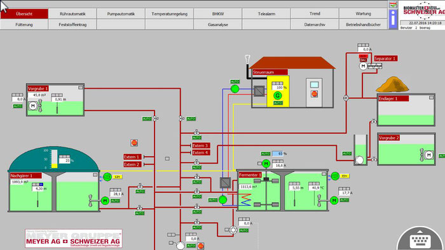Click the heat exchanger beside Fermenter 1
The height and width of the screenshot is (250, 445).
coord(226,183)
